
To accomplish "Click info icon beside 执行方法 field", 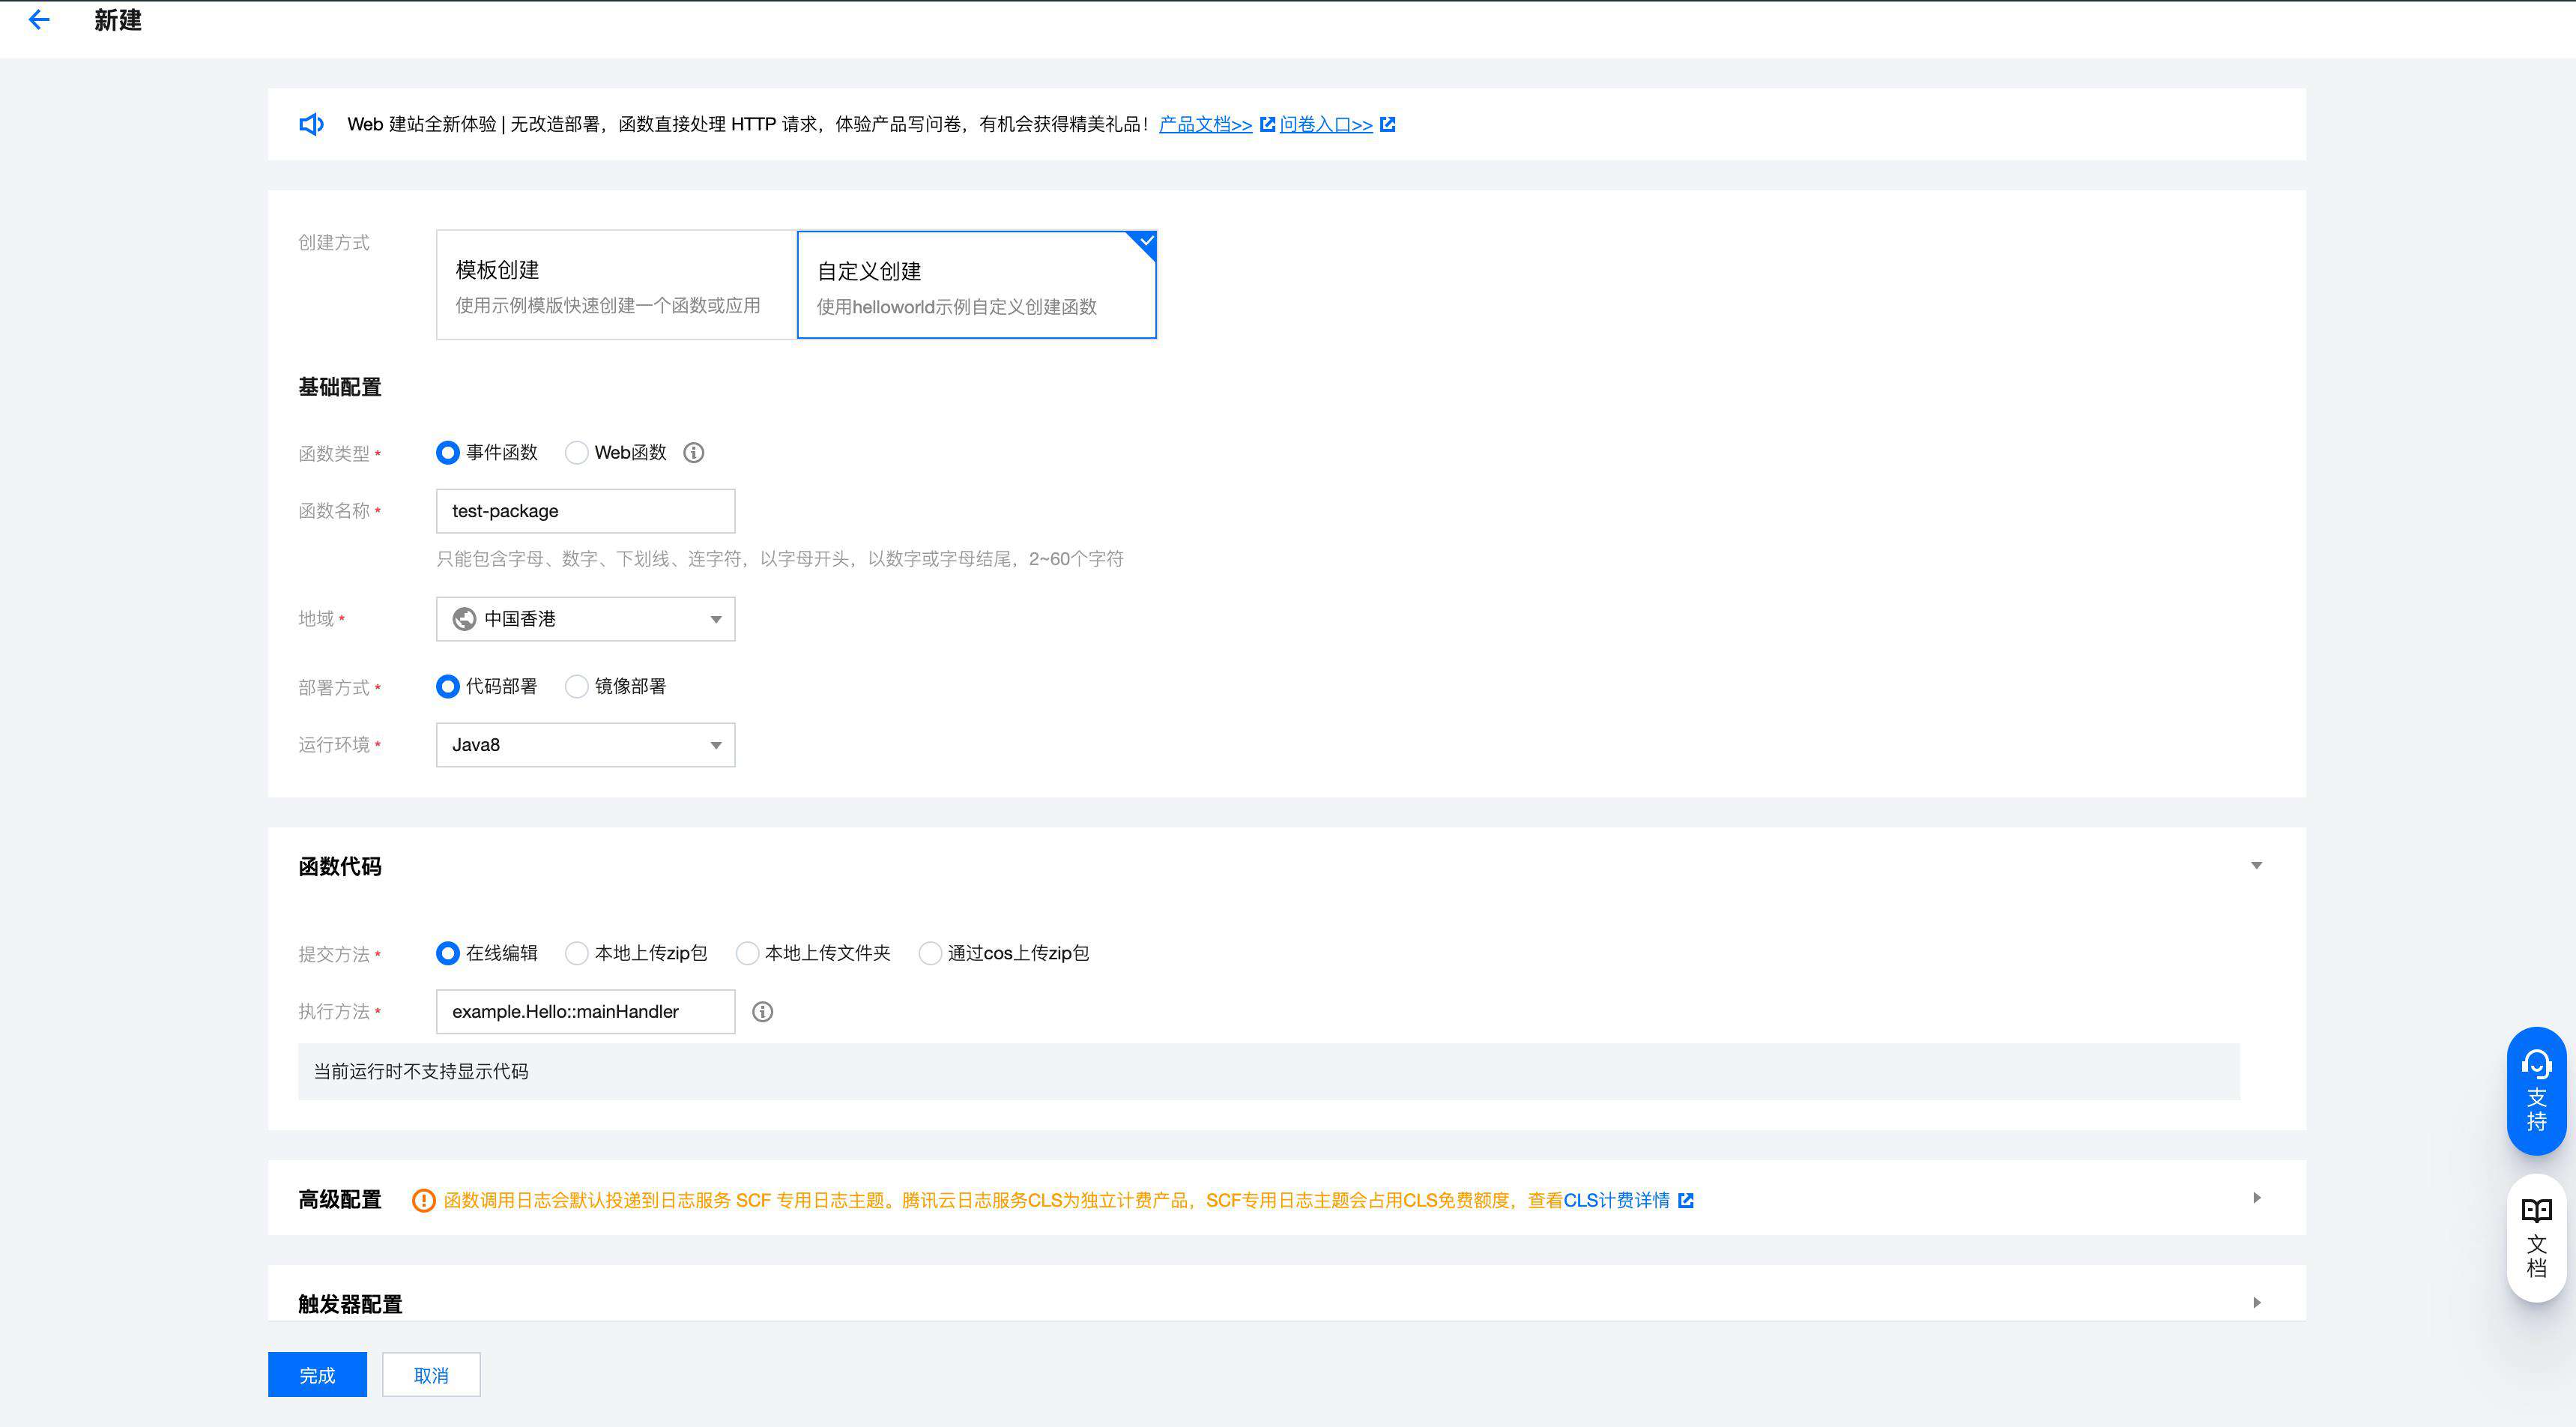I will click(762, 1012).
